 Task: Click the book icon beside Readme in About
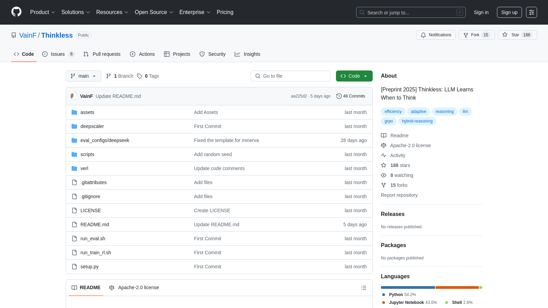[x=384, y=135]
